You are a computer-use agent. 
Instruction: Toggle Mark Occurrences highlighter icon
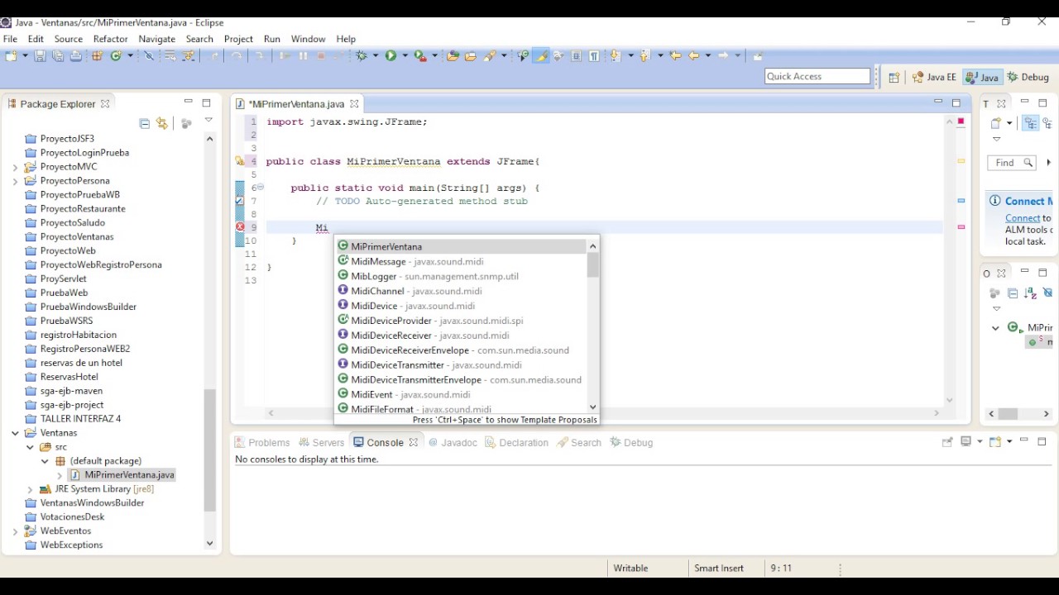click(540, 55)
